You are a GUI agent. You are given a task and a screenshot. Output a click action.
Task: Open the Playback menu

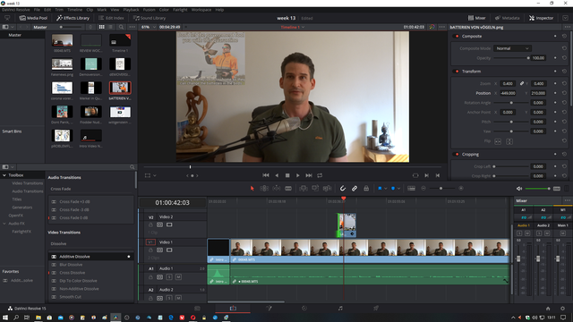click(131, 10)
